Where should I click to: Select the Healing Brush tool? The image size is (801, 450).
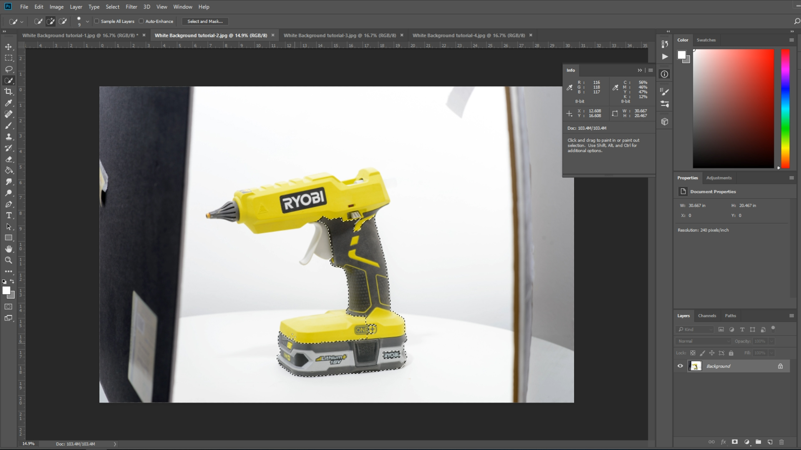[x=8, y=114]
